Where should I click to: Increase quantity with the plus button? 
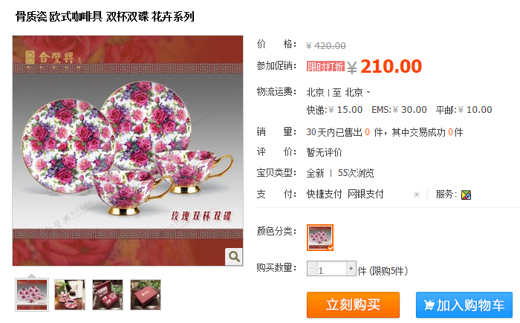click(351, 269)
